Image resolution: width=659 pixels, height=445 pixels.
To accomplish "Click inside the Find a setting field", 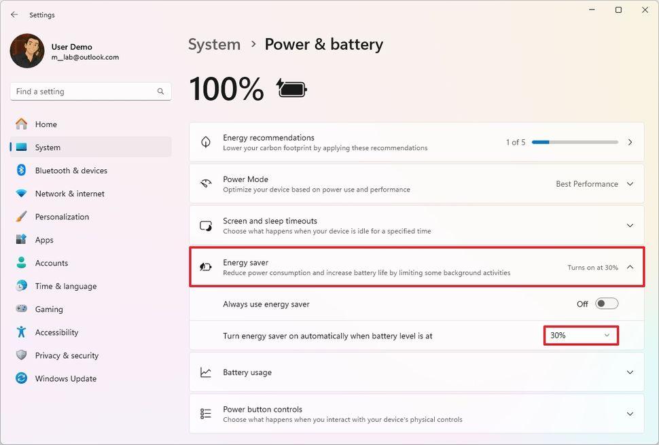I will click(x=82, y=91).
